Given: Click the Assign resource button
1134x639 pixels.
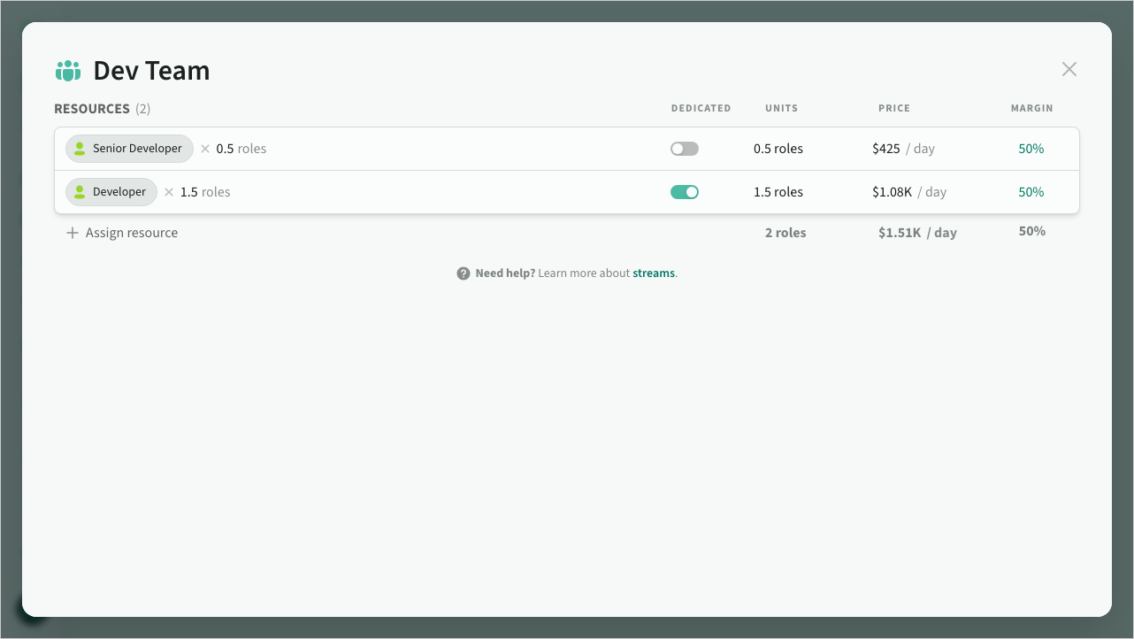Looking at the screenshot, I should (131, 233).
